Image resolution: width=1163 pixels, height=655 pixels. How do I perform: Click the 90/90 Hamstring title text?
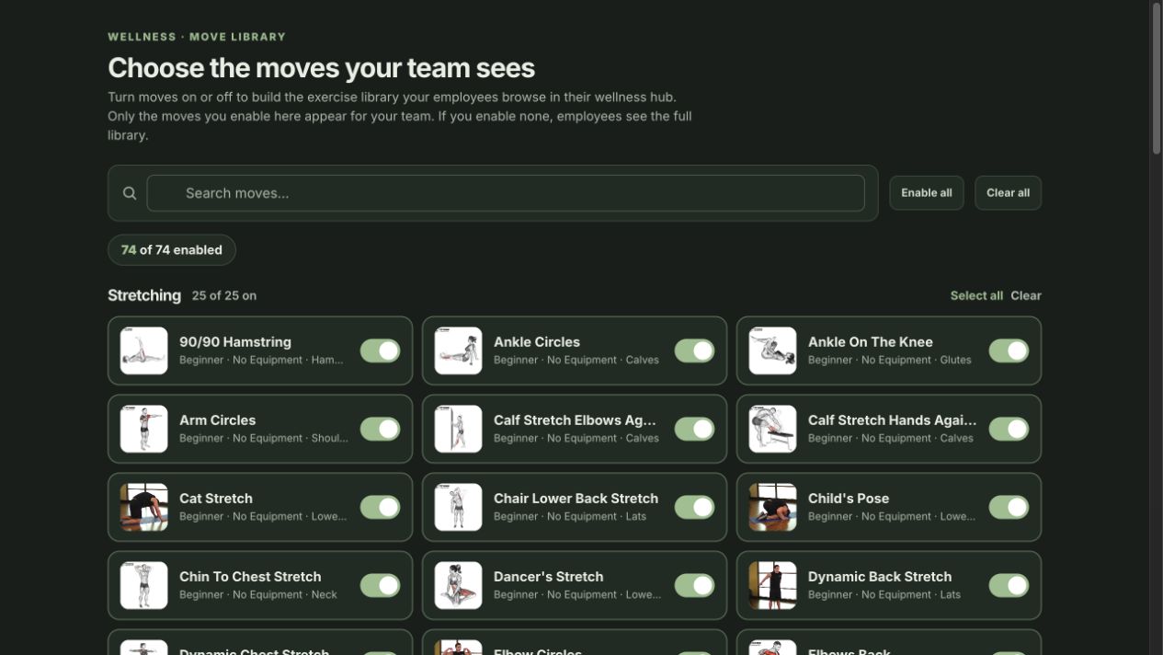pyautogui.click(x=235, y=342)
